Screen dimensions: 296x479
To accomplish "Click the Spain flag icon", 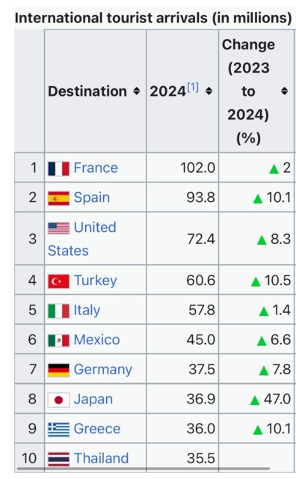I will (58, 198).
